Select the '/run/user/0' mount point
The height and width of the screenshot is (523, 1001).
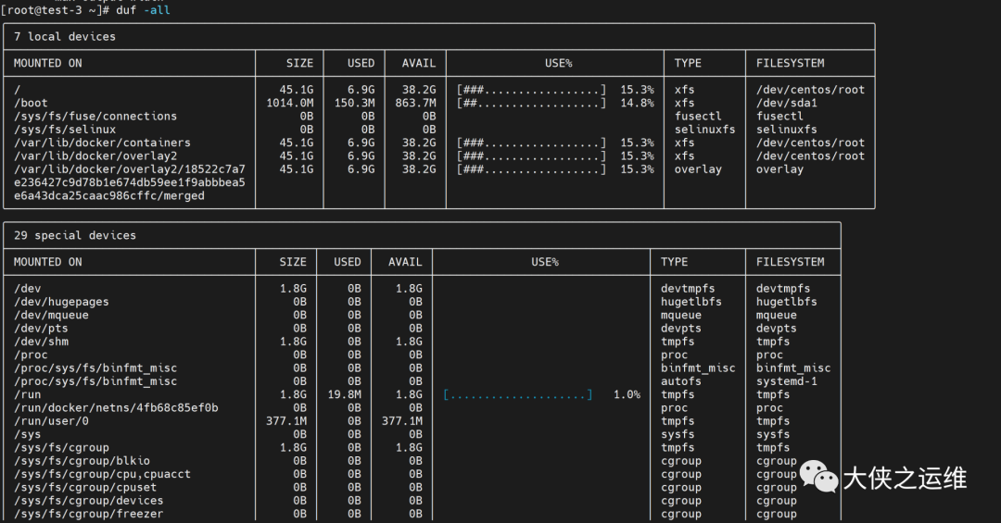(51, 421)
